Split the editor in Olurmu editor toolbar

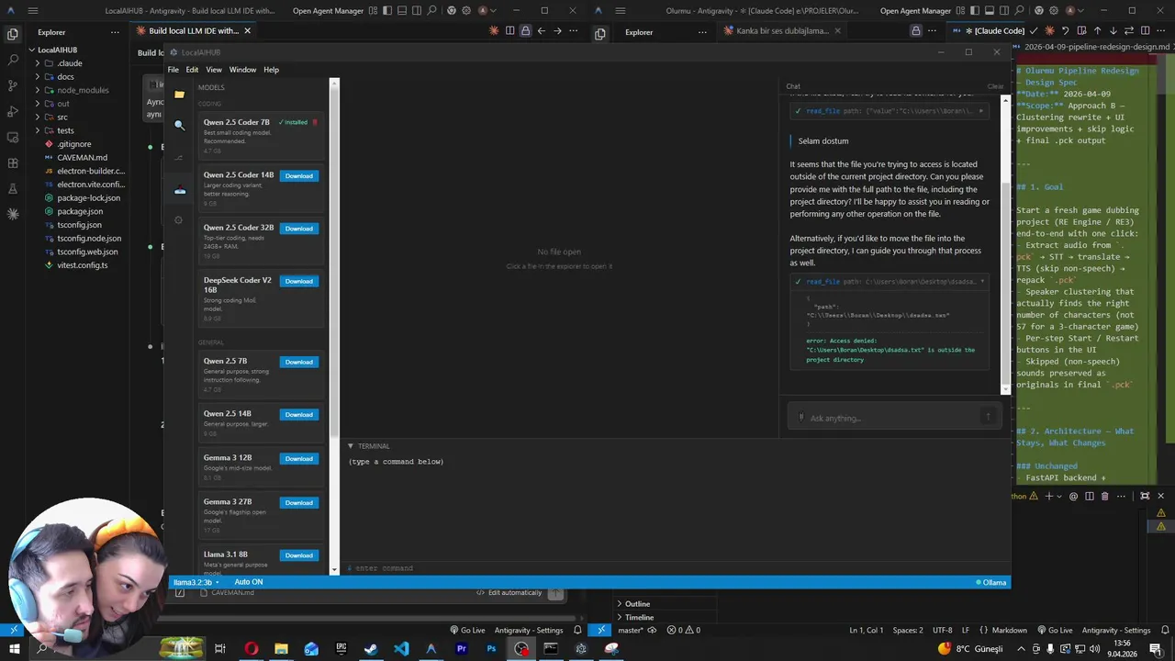pos(1145,30)
